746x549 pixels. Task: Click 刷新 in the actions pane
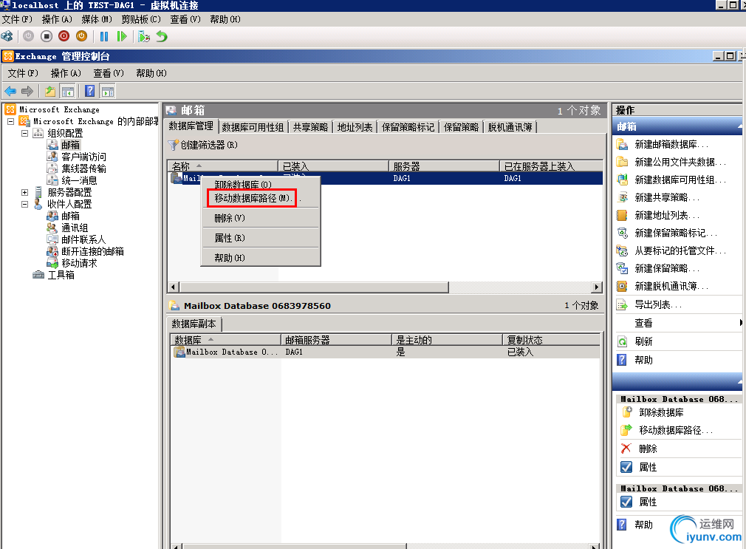pos(643,341)
